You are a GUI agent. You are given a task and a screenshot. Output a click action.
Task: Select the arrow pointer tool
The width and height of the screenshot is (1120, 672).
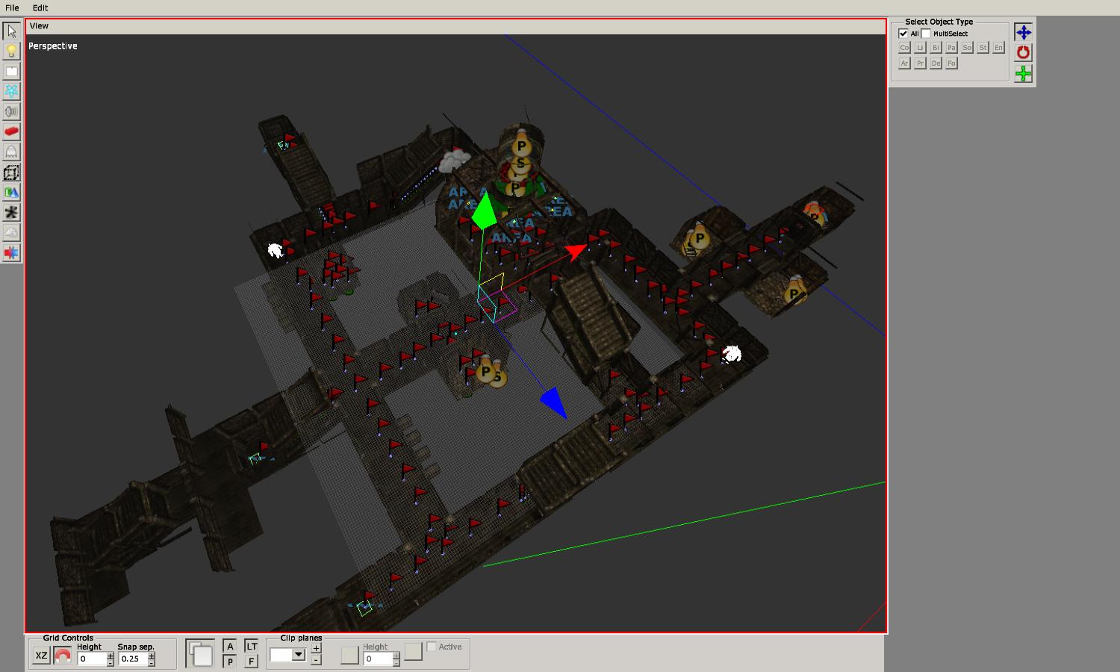click(x=11, y=31)
